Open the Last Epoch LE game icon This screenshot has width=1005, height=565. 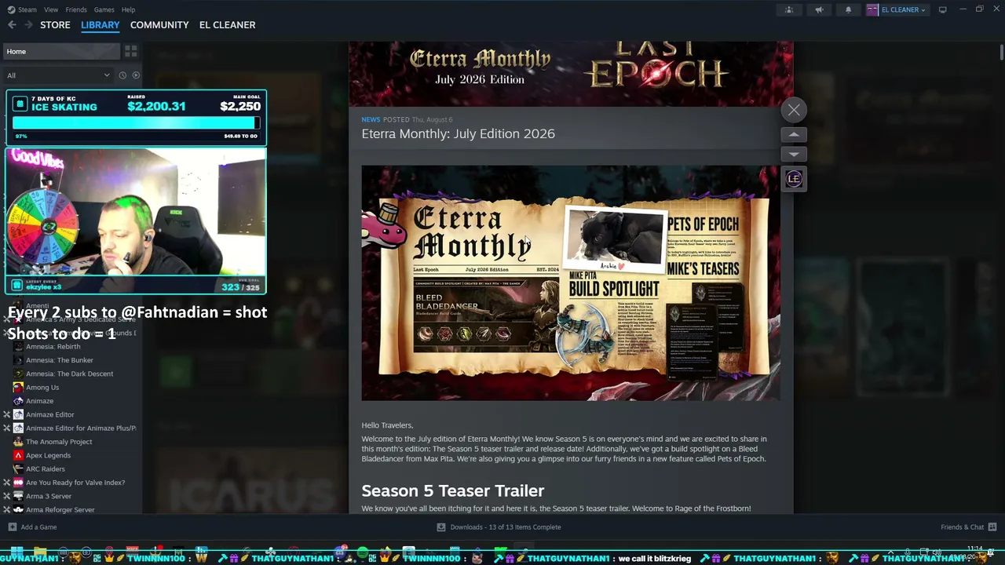794,179
